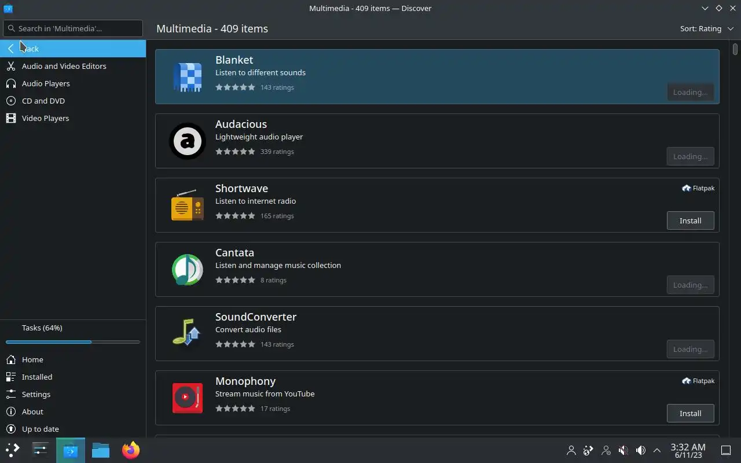Focus the Search in 'Multimedia' field

point(73,28)
